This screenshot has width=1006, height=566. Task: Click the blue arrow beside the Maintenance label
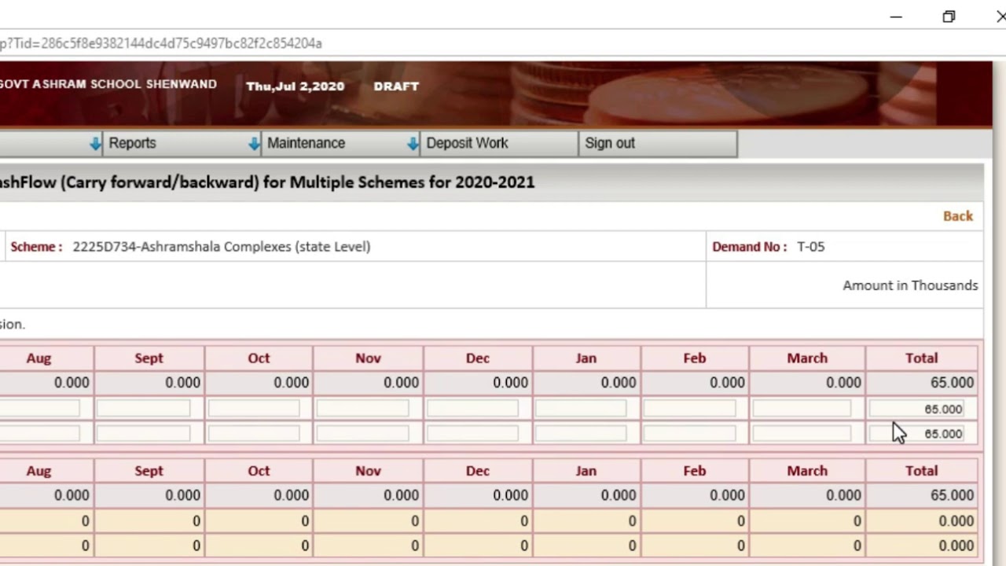[254, 143]
